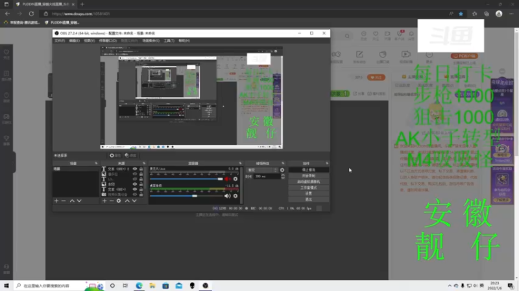519x291 pixels.
Task: Click the browser address bar douyu URL
Action: 81,14
